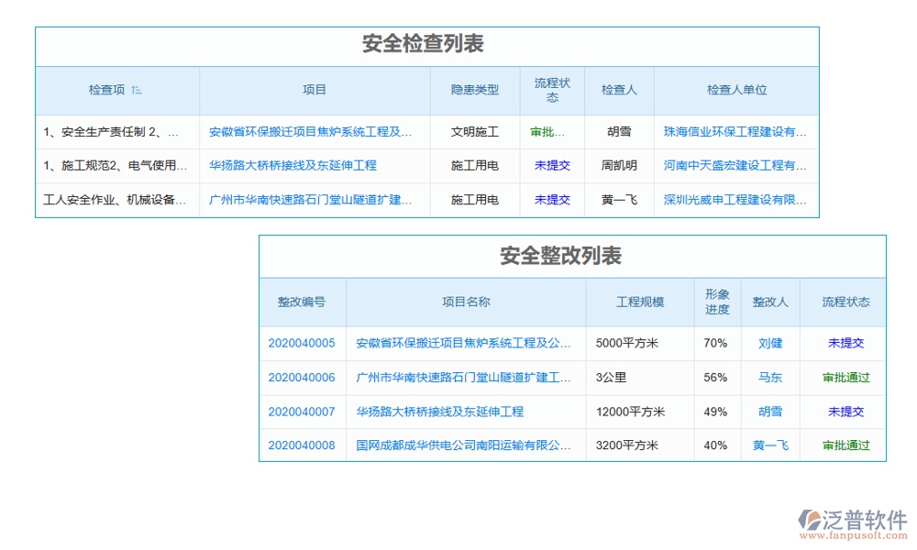Screen dimensions: 917x550
Task: Open project link 华扬路大桥桥接线及东延伸工程
Action: [x=303, y=165]
